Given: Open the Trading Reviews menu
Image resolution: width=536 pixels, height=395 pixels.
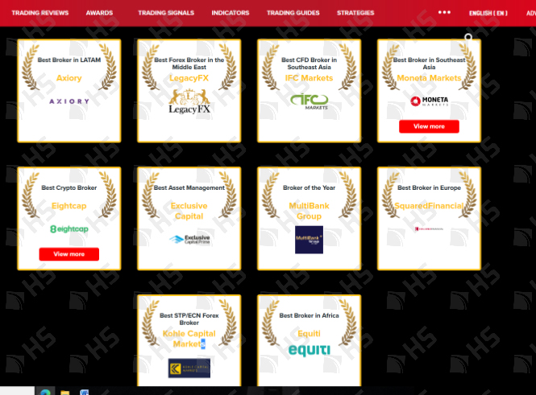Looking at the screenshot, I should (x=40, y=13).
